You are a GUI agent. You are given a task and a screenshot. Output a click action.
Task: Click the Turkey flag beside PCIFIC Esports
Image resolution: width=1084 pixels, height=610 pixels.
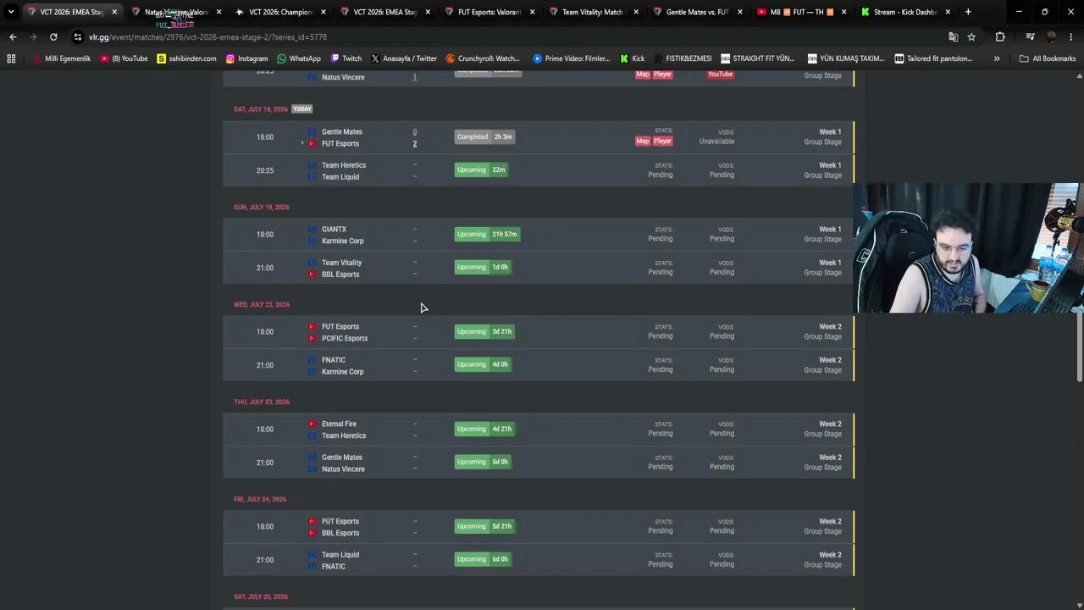click(x=312, y=338)
